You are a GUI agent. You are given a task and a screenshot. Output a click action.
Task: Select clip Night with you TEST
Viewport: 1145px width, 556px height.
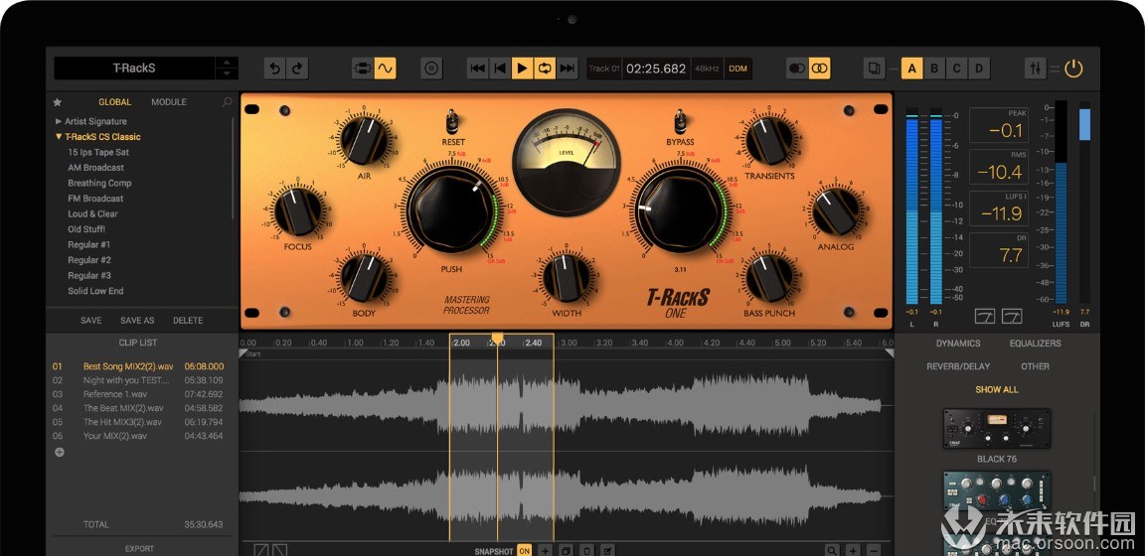[x=138, y=380]
